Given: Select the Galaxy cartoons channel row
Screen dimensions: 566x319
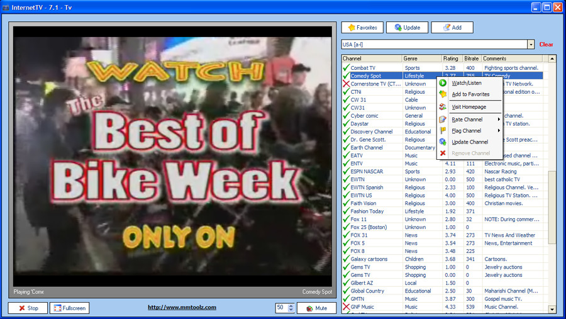Looking at the screenshot, I should 442,259.
